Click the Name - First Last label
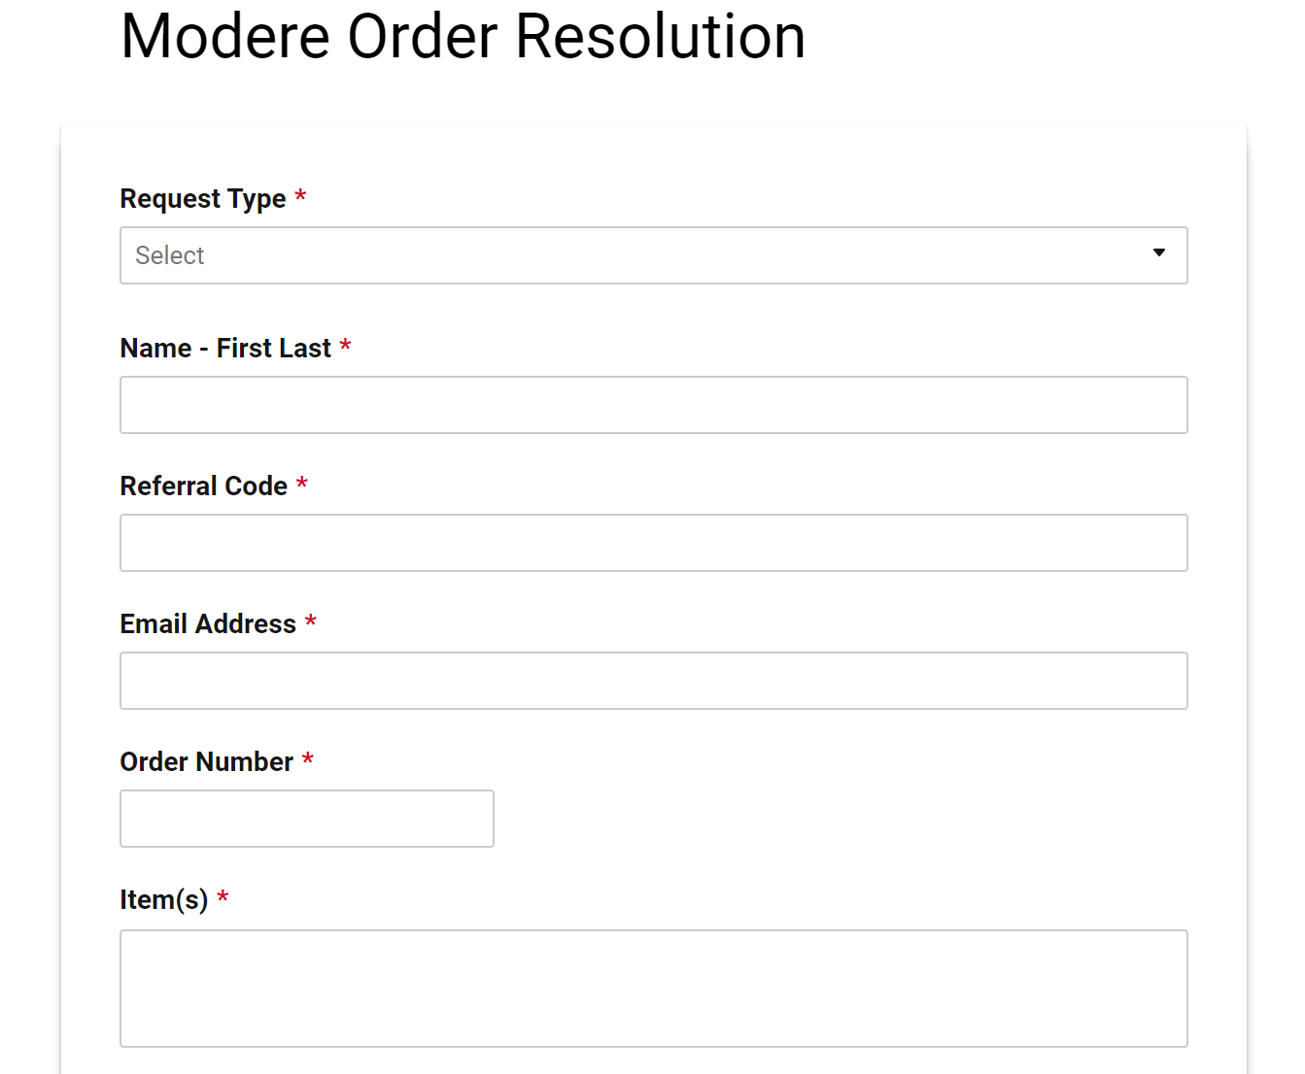Screen dimensions: 1305x1074 [x=225, y=348]
